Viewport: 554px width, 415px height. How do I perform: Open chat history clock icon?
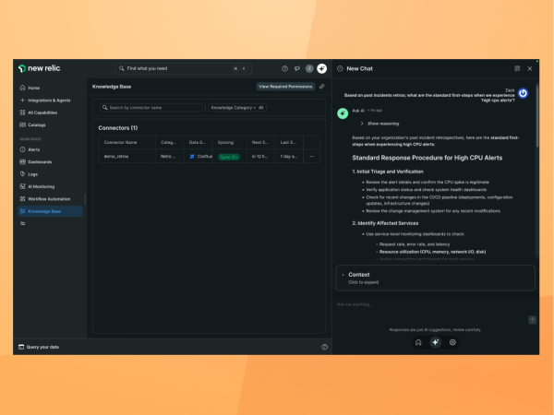[x=340, y=68]
